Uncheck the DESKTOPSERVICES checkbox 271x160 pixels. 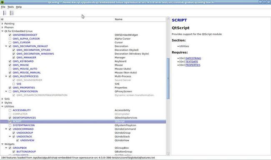[10, 117]
